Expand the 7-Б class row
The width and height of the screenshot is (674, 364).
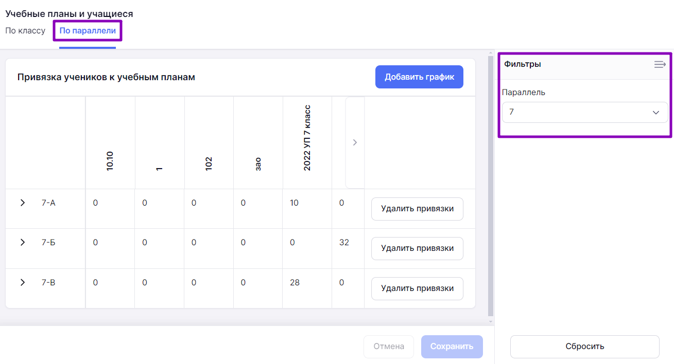point(22,242)
